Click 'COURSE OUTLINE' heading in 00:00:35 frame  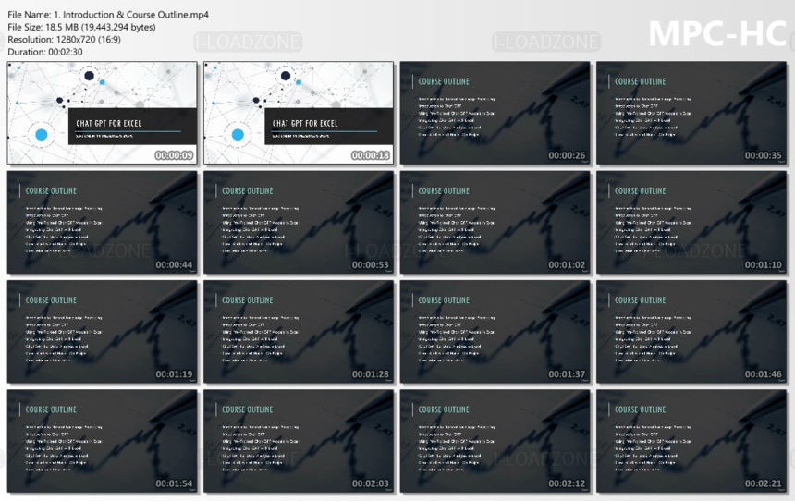coord(641,81)
